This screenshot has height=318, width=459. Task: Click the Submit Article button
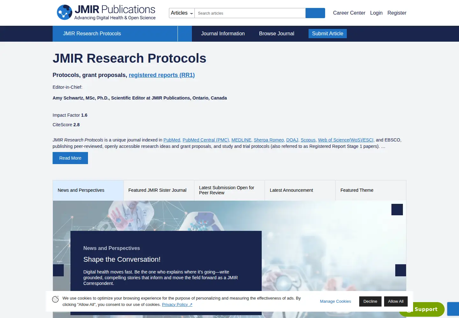coord(328,34)
